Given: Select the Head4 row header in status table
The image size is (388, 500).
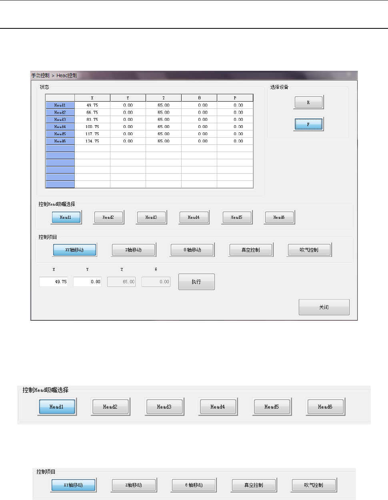Looking at the screenshot, I should pos(60,127).
